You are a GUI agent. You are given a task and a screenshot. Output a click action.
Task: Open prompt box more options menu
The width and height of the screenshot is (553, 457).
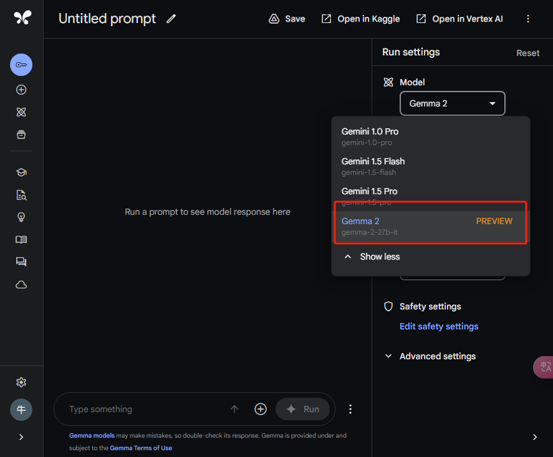click(350, 409)
